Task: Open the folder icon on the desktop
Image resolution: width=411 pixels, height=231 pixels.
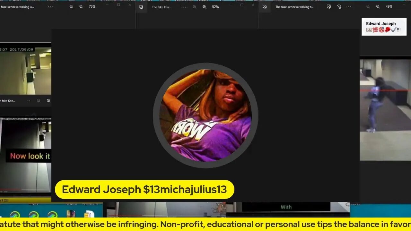Action: point(89,214)
